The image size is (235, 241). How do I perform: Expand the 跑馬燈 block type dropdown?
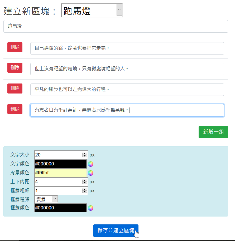119,11
